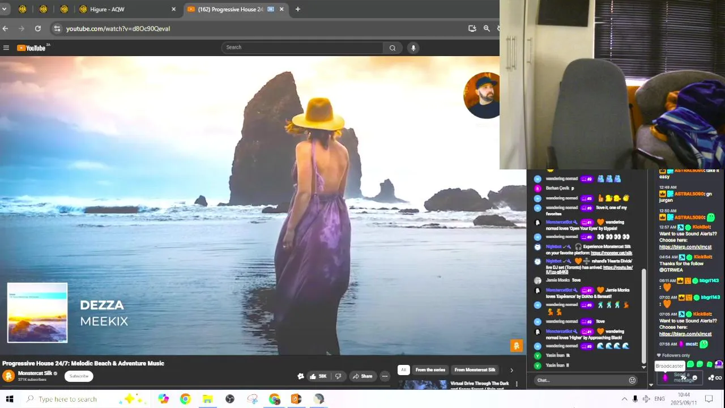Focus the YouTube search box

[303, 48]
